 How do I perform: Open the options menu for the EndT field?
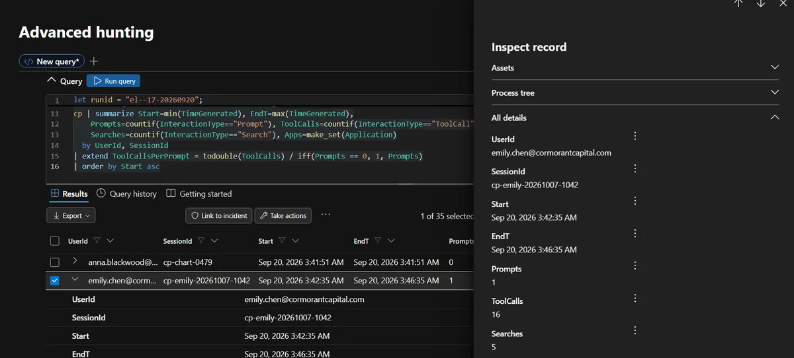[x=635, y=233]
